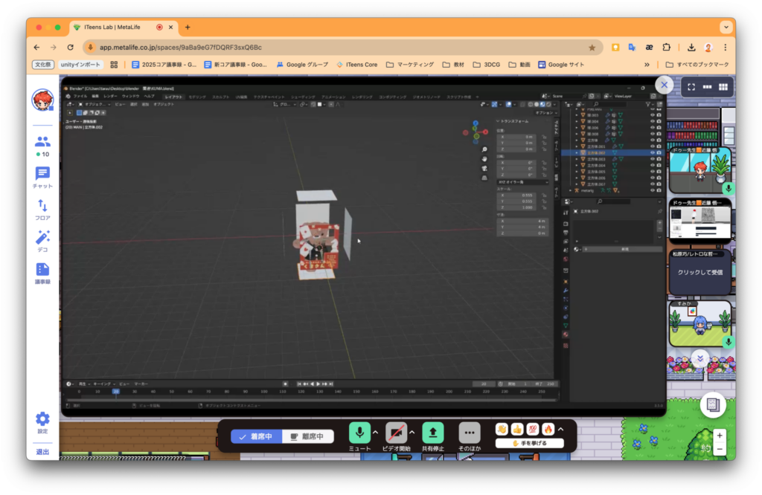
Task: Open the Google グループ bookmark
Action: 302,65
